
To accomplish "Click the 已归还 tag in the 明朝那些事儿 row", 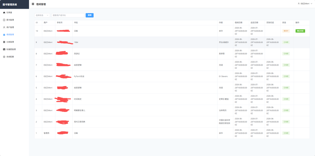I will (x=286, y=110).
